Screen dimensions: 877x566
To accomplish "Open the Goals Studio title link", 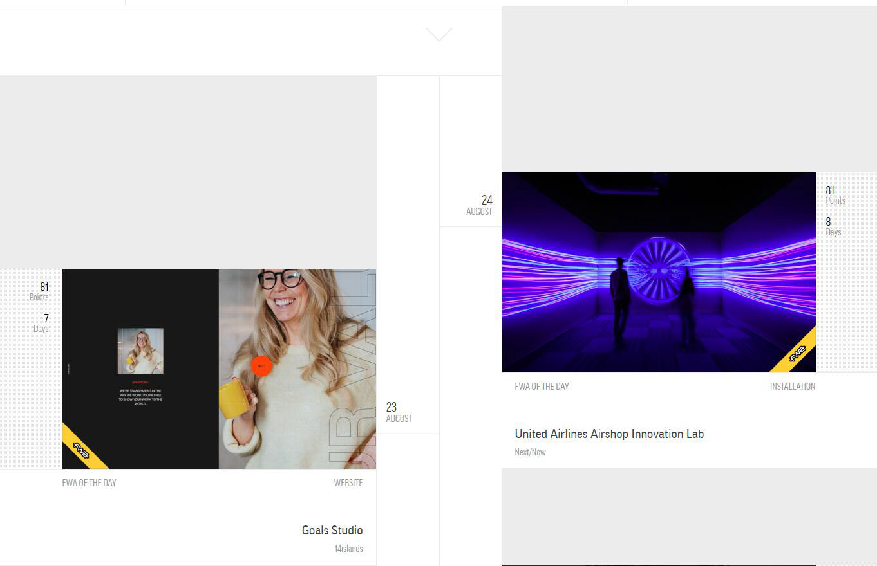I will [332, 531].
